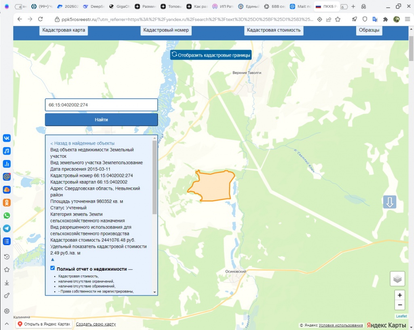Open Telegram in the sidebar
The height and width of the screenshot is (330, 414).
pyautogui.click(x=7, y=228)
